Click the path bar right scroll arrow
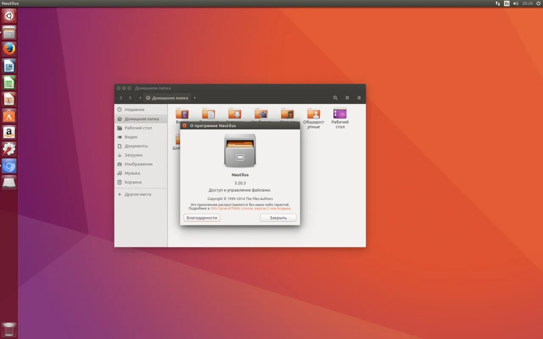543x339 pixels. (195, 98)
